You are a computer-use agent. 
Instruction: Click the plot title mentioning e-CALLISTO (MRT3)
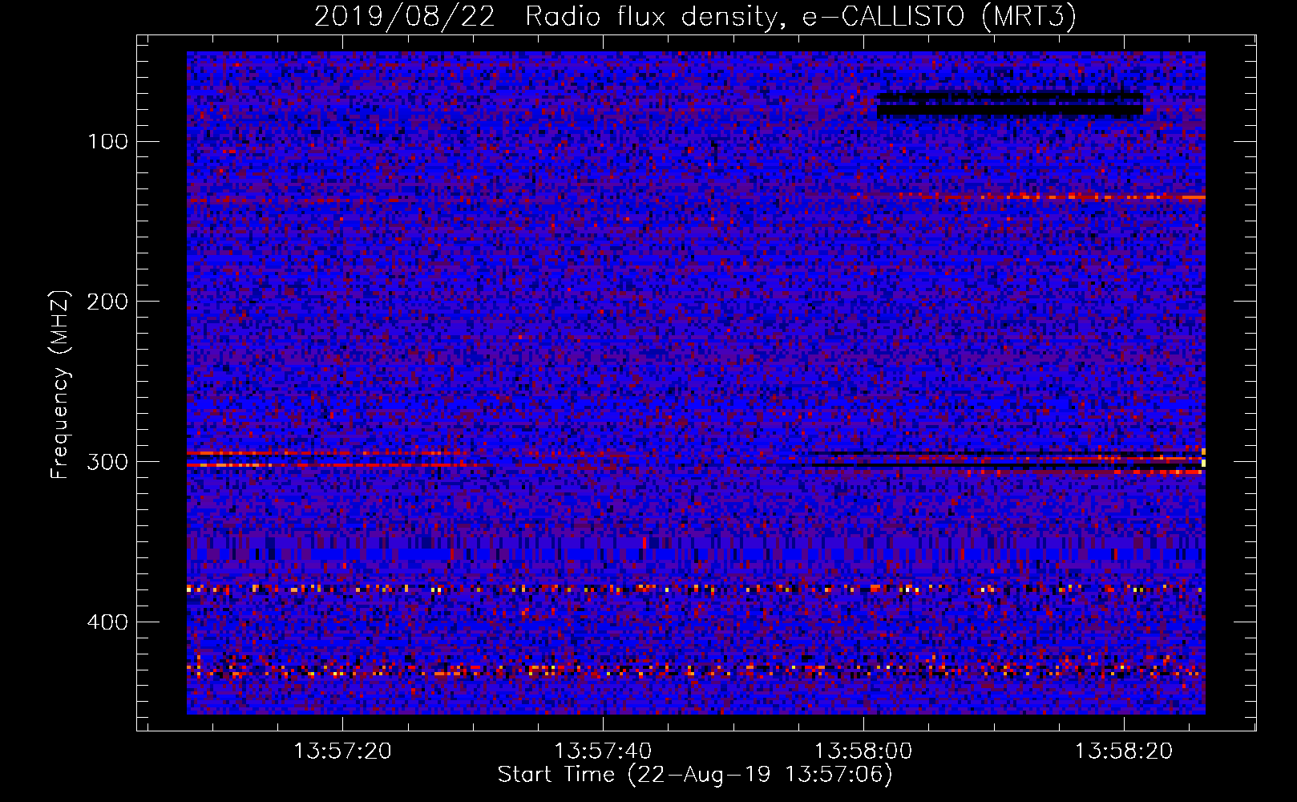[x=695, y=16]
